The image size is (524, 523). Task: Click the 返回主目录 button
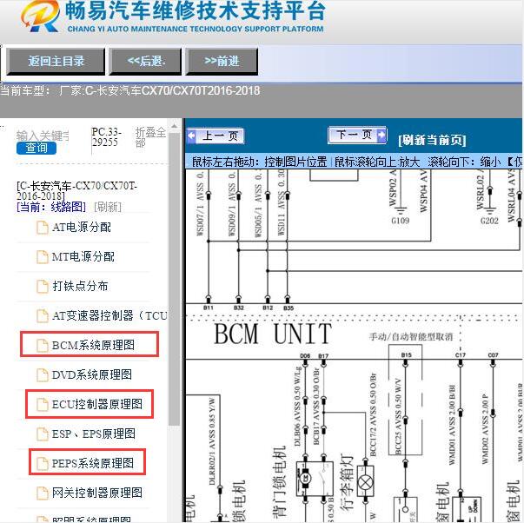[56, 61]
